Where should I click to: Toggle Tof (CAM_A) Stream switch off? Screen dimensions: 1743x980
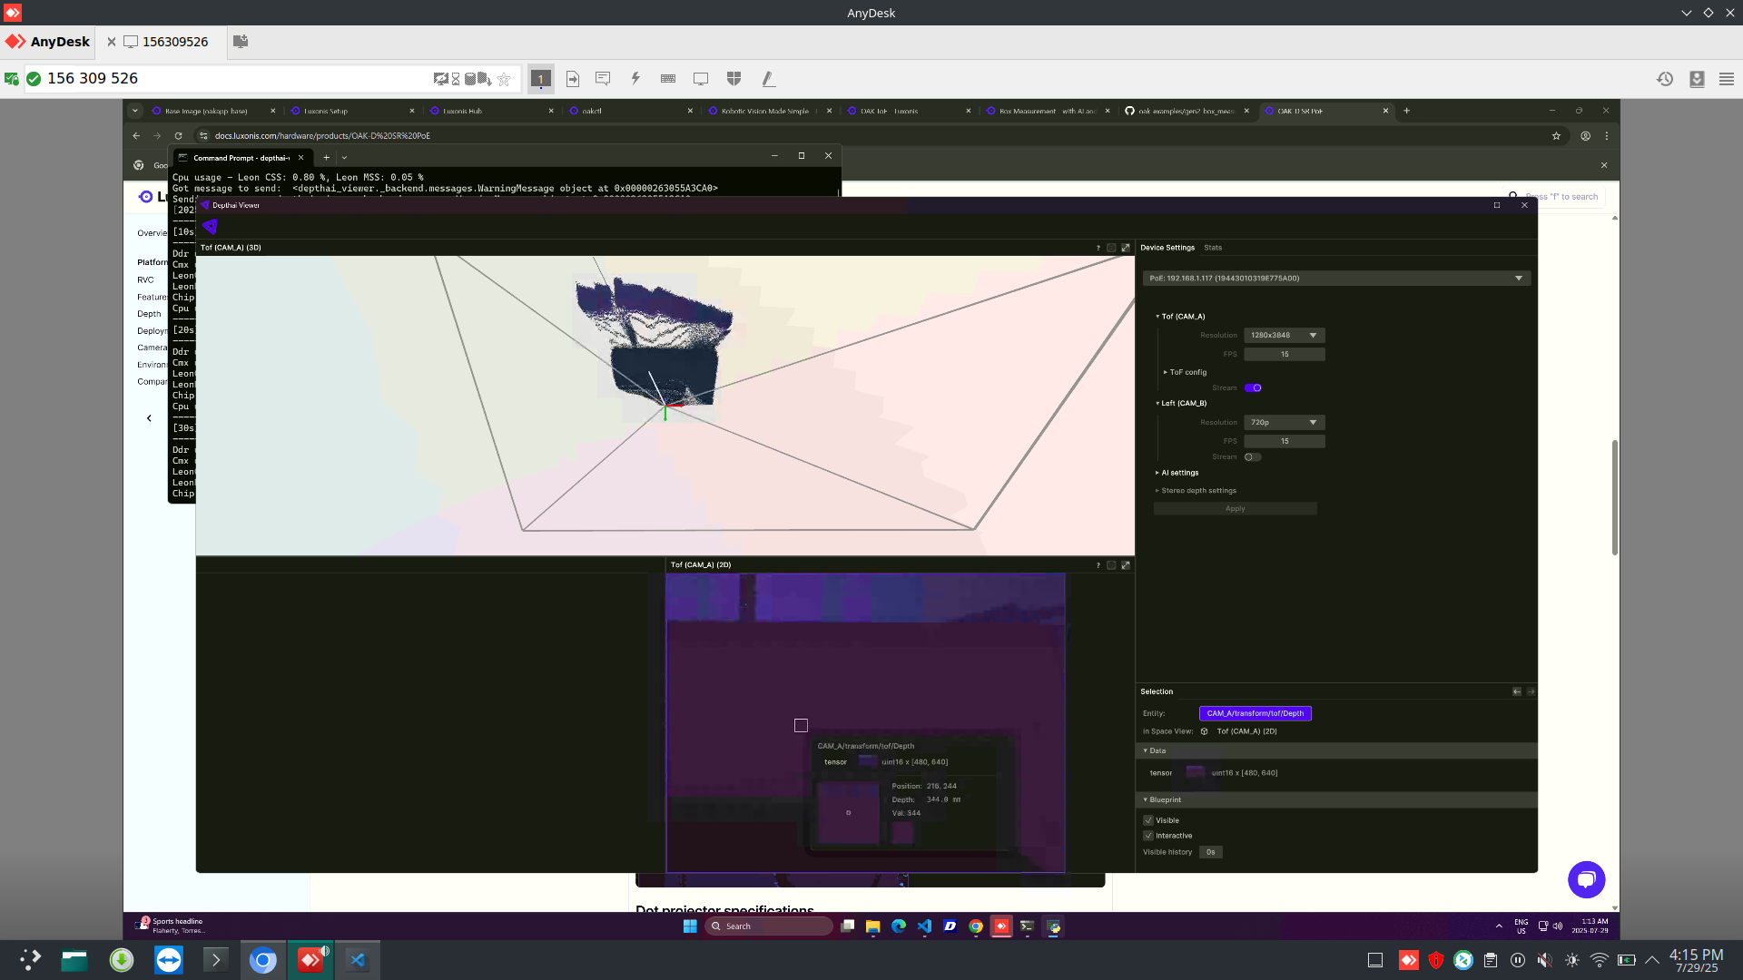coord(1253,388)
